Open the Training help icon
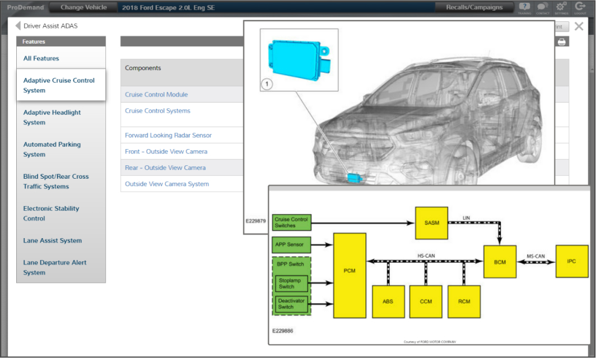 524,7
